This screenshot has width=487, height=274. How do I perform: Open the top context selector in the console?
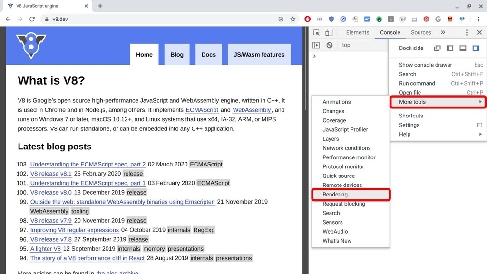pos(346,45)
